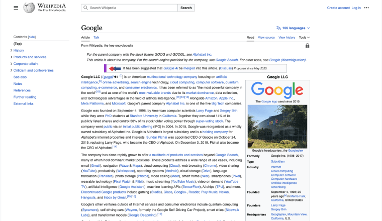The height and width of the screenshot is (221, 382).
Task: Click the Discuss merge link
Action: (226, 68)
